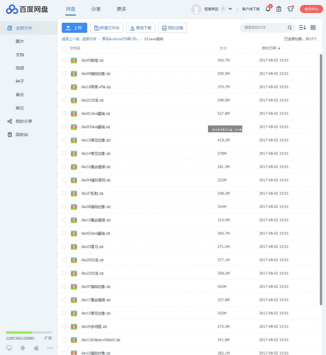Open the clipboard task list icon
The image size is (326, 355).
click(279, 9)
